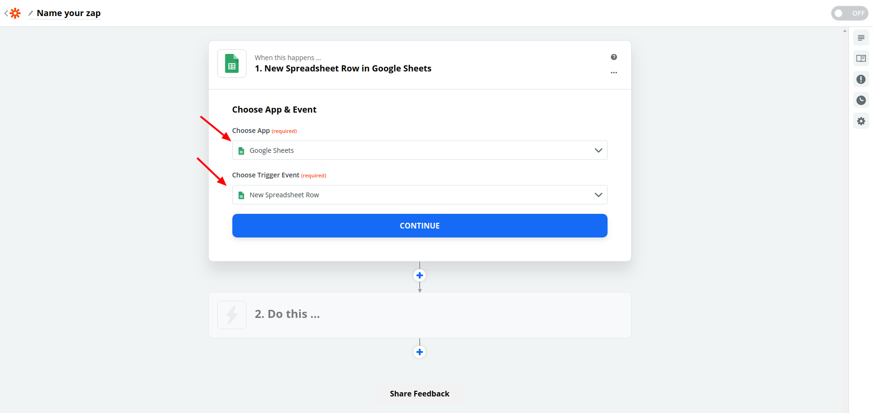873x413 pixels.
Task: Open the '2. Do this ...' step
Action: (x=420, y=315)
